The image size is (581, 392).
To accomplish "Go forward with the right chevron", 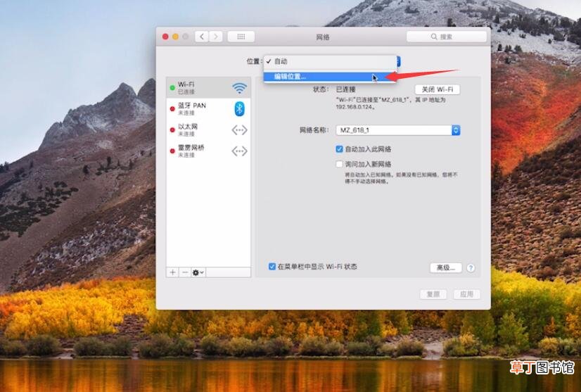I will click(x=216, y=37).
